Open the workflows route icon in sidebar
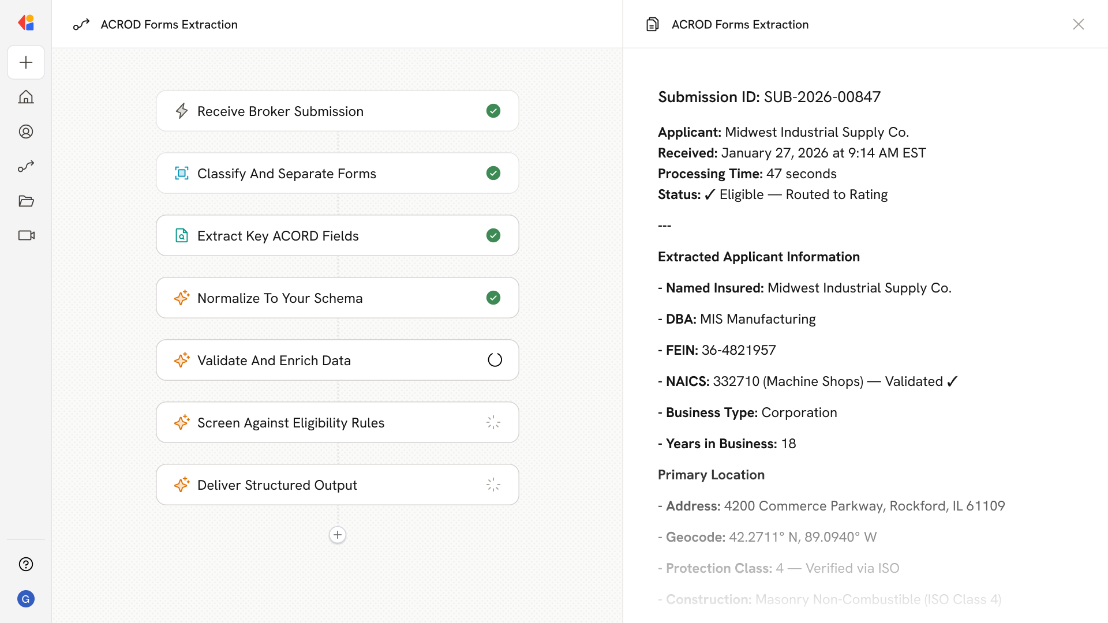 coord(26,166)
